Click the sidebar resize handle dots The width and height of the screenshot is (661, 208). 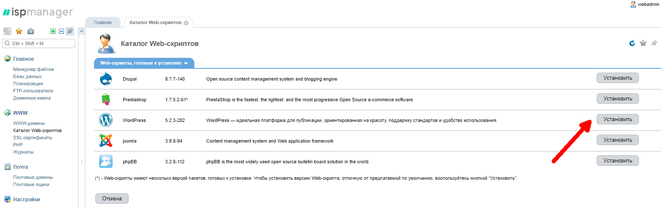(x=82, y=162)
